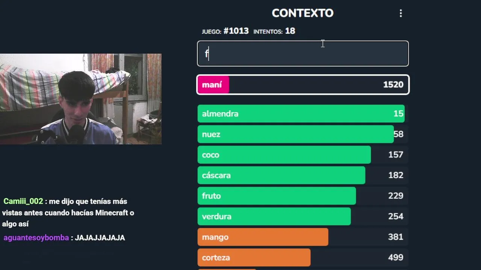Select the cáscara guess row
Screen dimensions: 481x270
coord(281,175)
